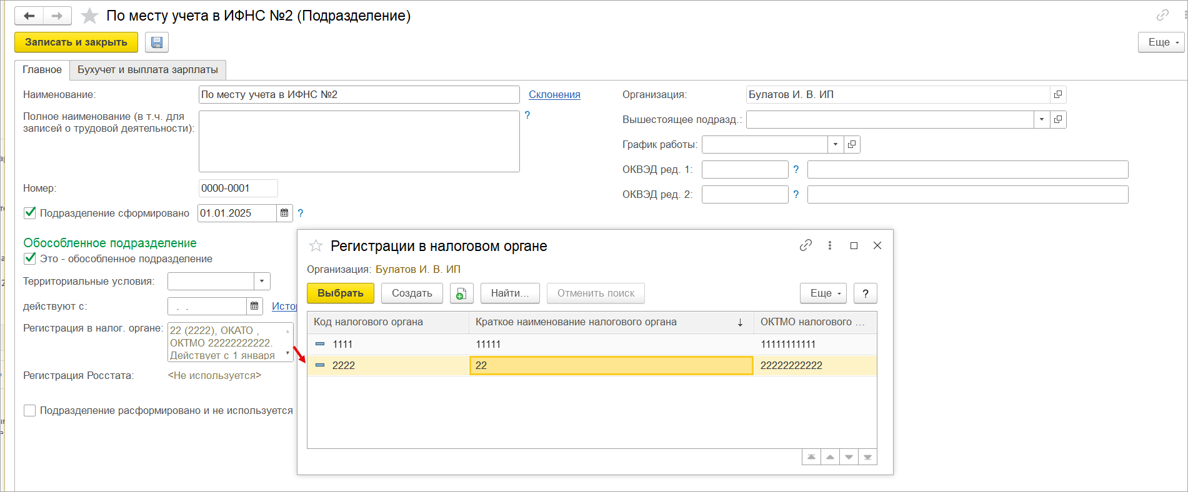
Task: Click Создать button in dialog
Action: point(412,293)
